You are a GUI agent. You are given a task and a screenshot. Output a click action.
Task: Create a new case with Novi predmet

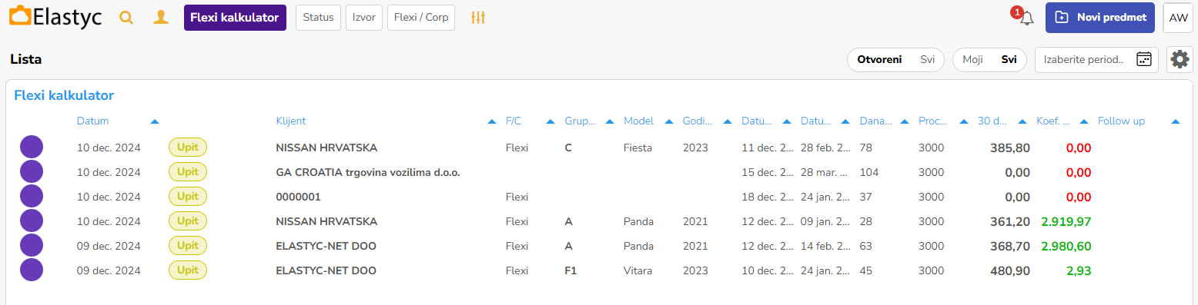(1100, 18)
